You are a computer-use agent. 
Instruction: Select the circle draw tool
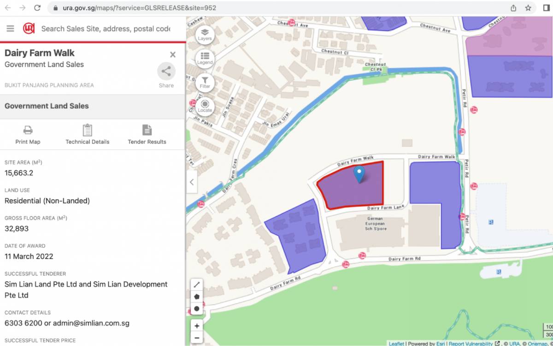click(197, 309)
